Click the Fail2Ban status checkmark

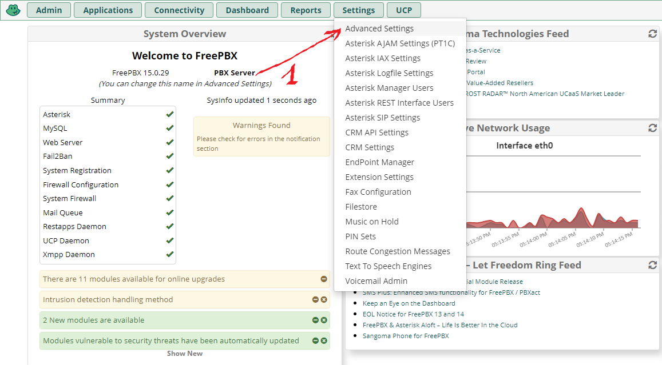tap(170, 156)
